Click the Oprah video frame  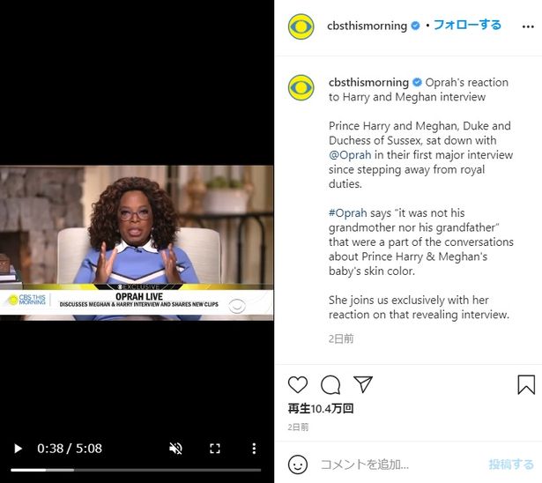137,243
